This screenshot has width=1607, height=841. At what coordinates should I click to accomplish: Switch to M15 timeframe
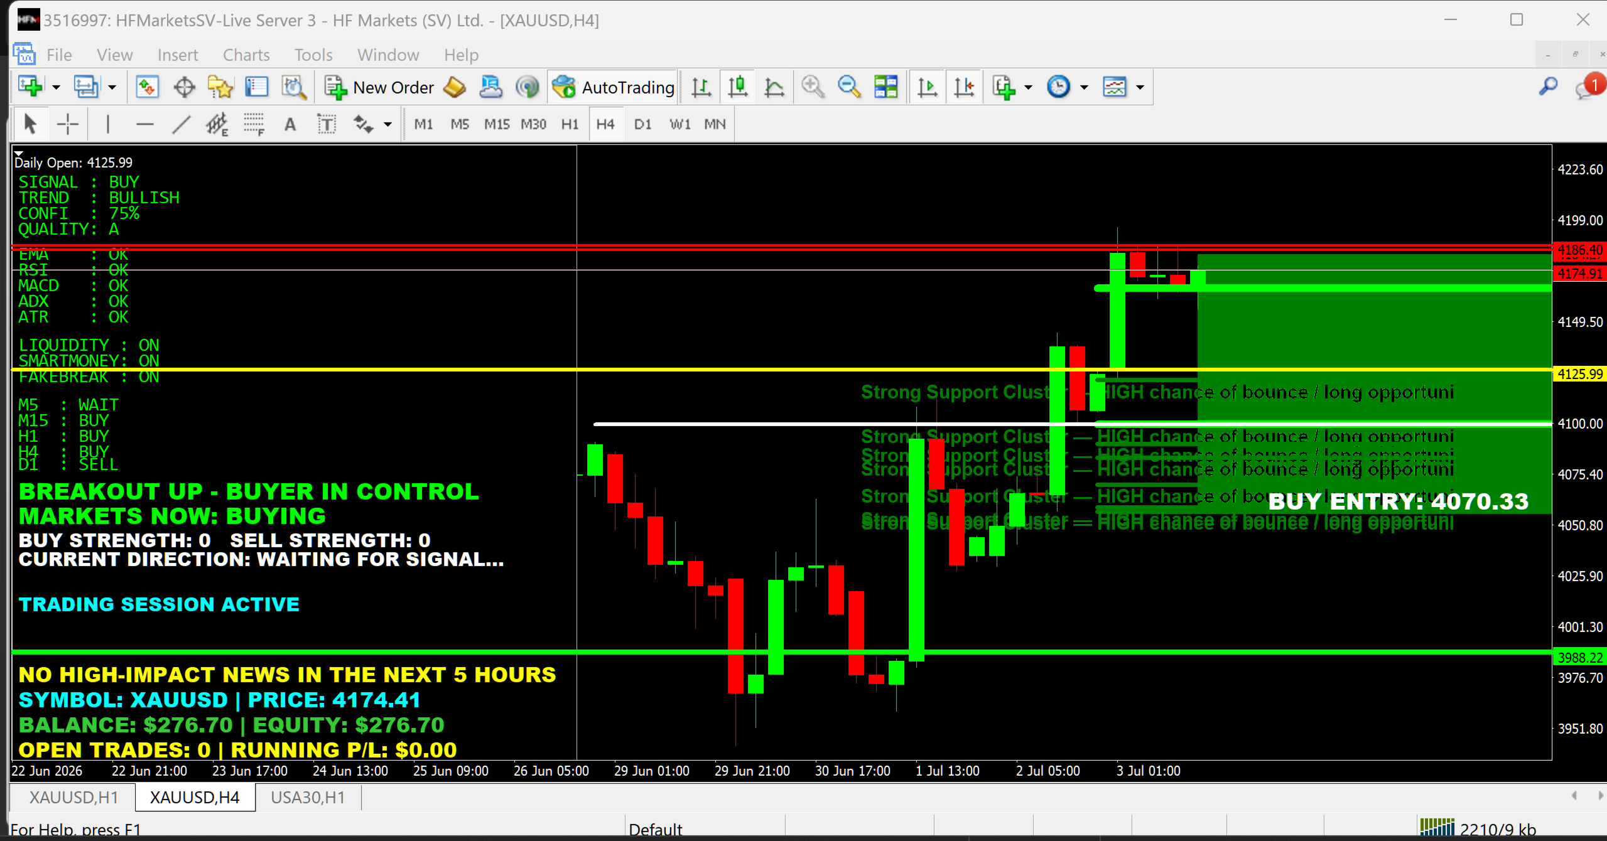coord(497,124)
